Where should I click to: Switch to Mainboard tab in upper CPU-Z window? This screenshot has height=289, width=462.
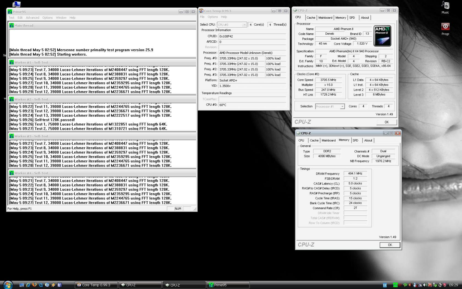pos(325,18)
